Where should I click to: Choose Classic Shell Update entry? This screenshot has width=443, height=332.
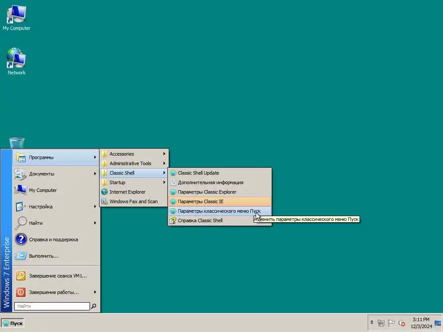[220, 173]
